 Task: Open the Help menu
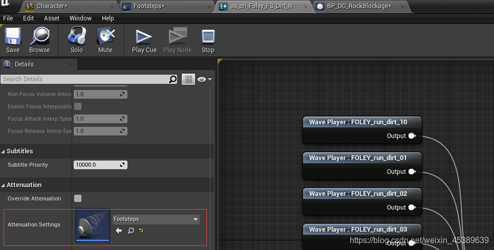pos(108,18)
